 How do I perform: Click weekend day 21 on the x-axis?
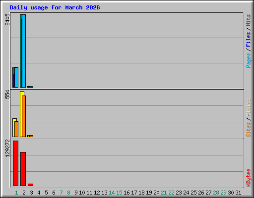pyautogui.click(x=164, y=193)
